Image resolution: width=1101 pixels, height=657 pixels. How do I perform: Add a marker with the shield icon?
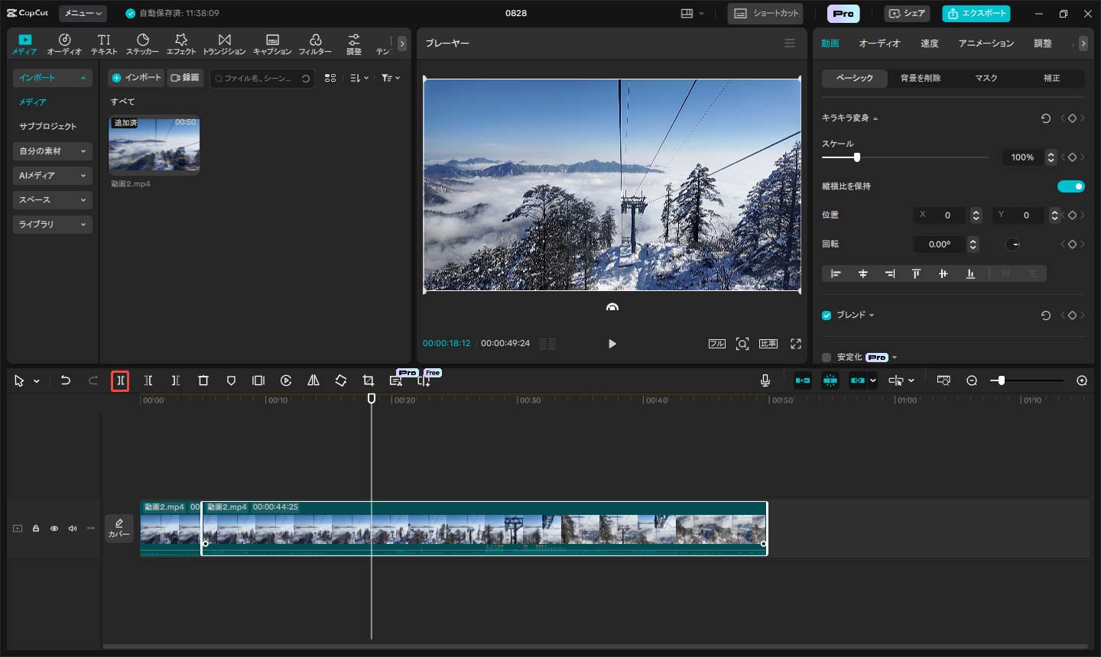tap(231, 380)
